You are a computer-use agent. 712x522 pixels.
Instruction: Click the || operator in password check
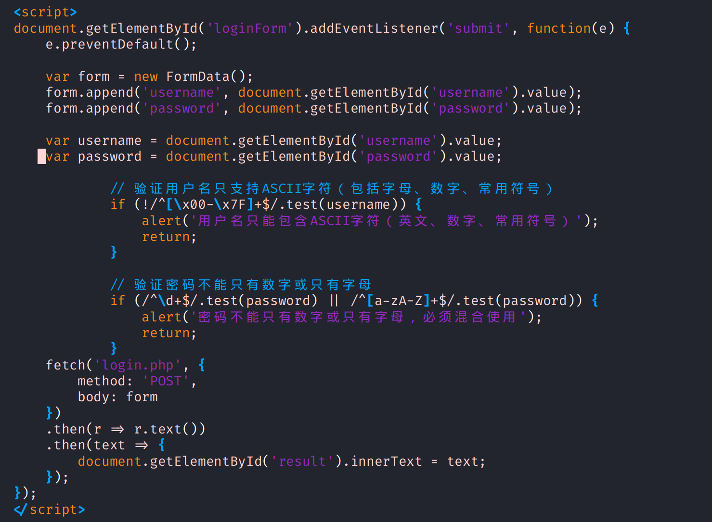click(x=334, y=301)
